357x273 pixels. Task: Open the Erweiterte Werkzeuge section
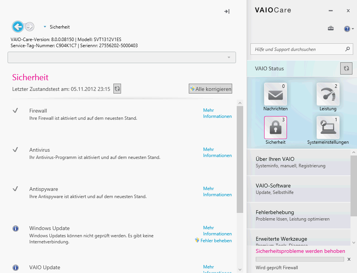click(x=299, y=238)
